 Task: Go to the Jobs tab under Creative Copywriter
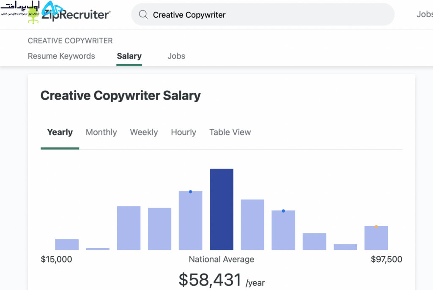pos(176,56)
